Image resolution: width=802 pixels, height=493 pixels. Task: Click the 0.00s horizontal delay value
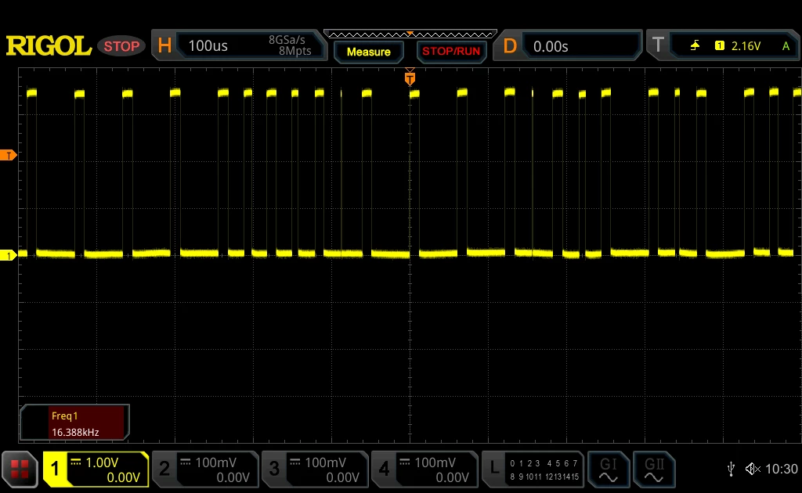click(551, 46)
